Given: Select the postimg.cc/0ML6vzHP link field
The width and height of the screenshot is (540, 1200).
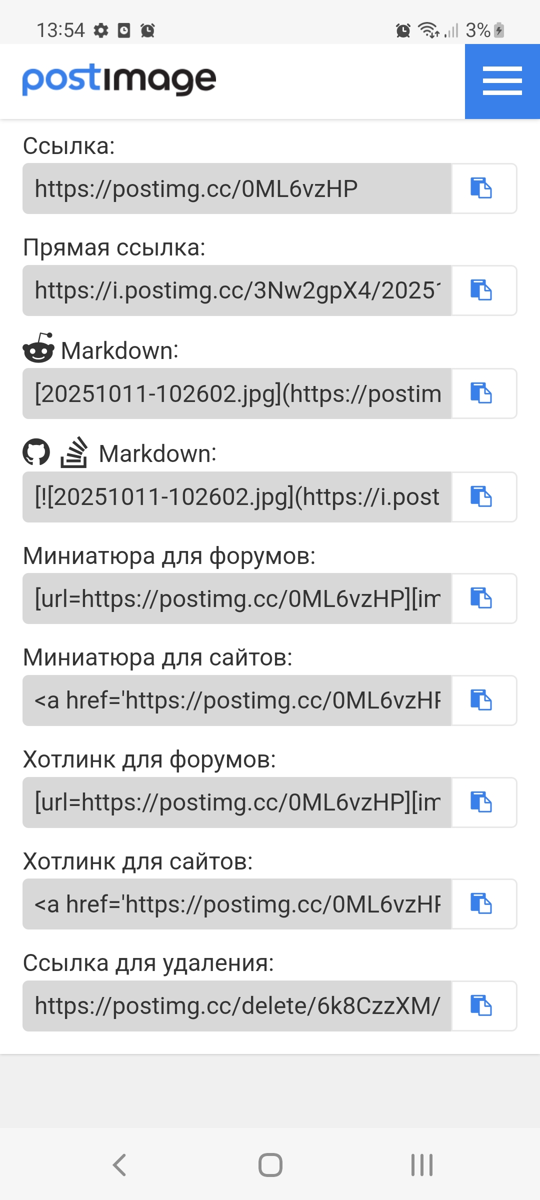Looking at the screenshot, I should point(237,188).
